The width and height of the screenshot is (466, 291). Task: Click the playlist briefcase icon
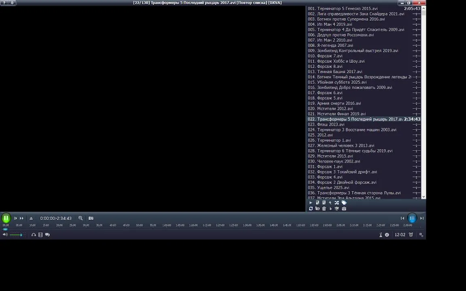click(344, 209)
